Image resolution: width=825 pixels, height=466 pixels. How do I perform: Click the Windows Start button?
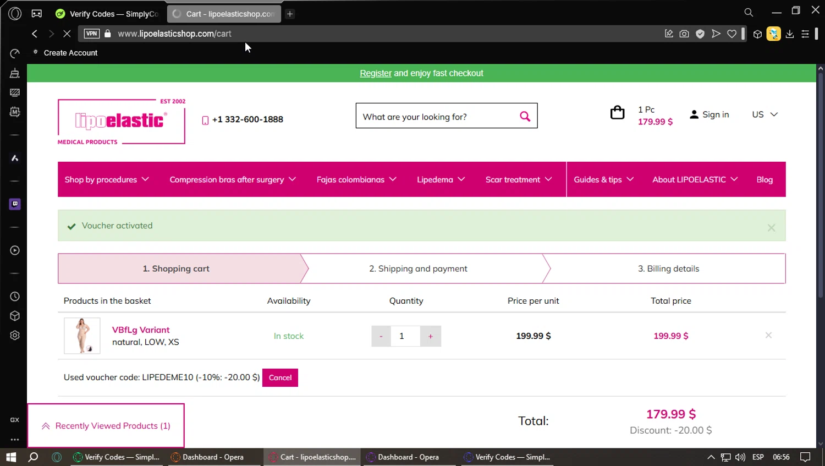11,457
